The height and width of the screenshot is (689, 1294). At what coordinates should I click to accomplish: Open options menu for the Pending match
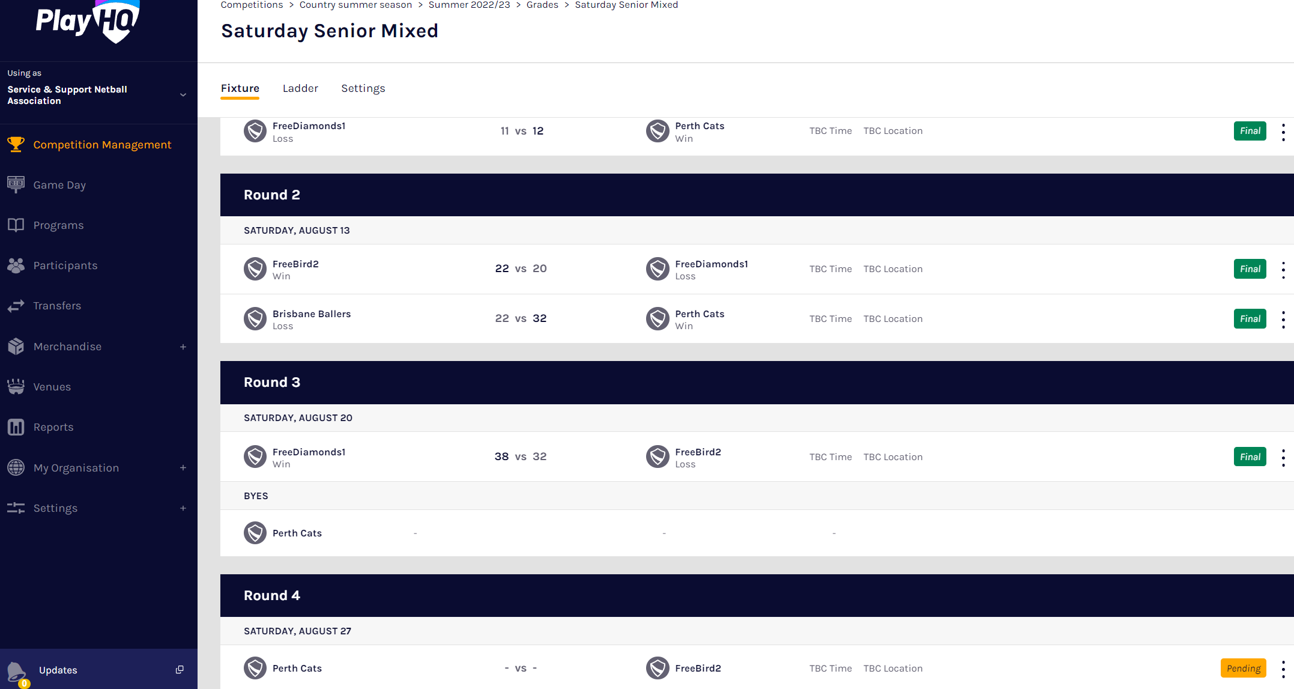1284,668
